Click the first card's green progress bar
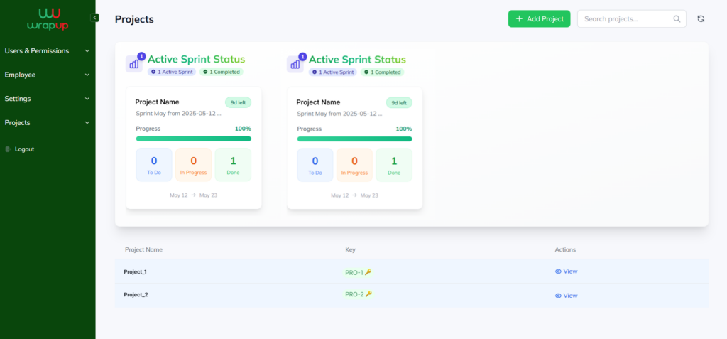The image size is (727, 339). (193, 139)
